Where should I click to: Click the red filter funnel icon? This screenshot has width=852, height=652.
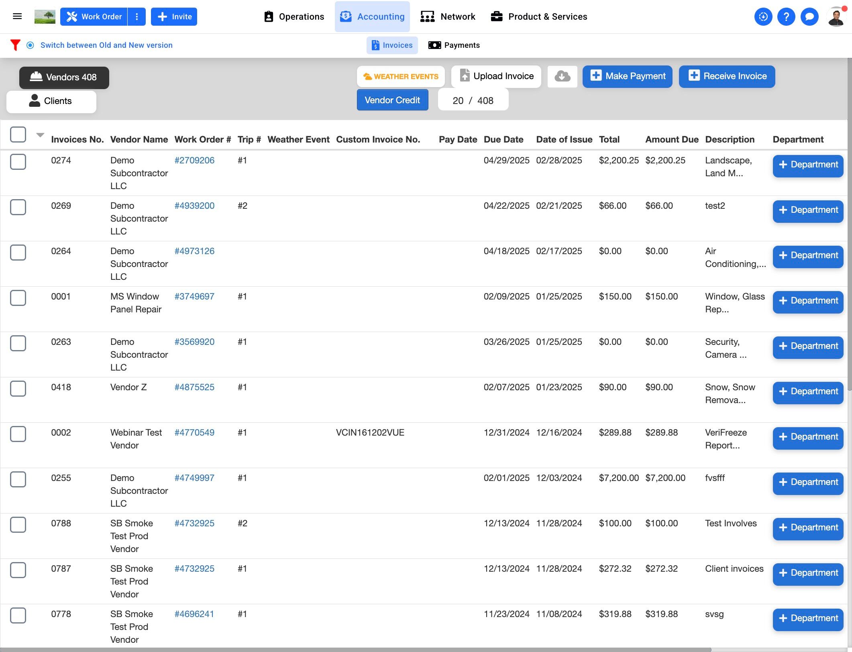(15, 45)
